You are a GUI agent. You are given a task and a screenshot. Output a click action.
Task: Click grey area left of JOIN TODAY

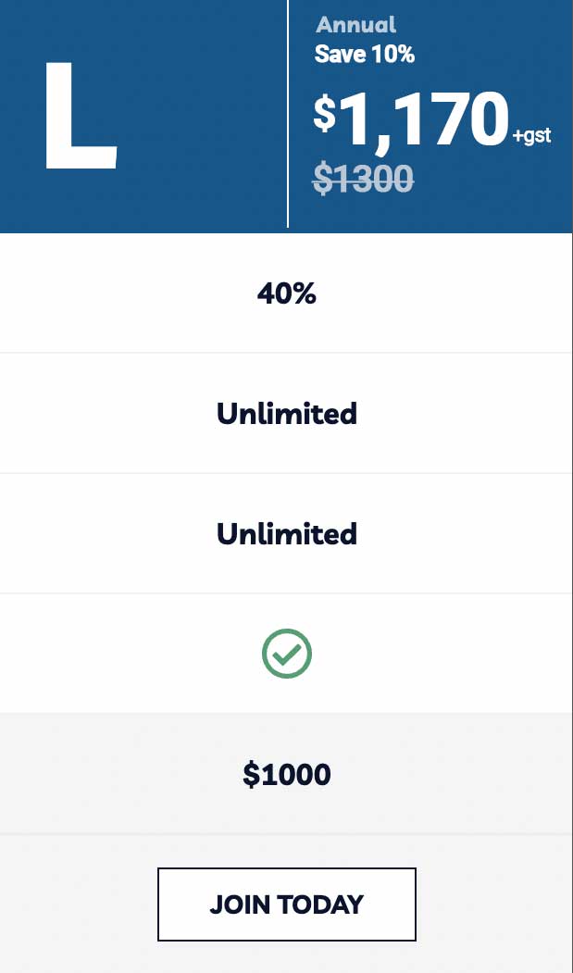tap(79, 904)
